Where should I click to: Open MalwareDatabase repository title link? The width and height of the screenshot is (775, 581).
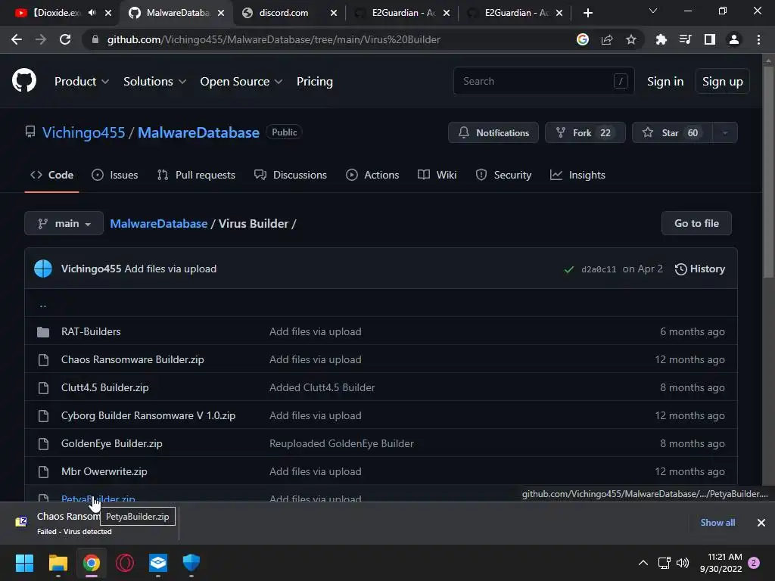198,132
